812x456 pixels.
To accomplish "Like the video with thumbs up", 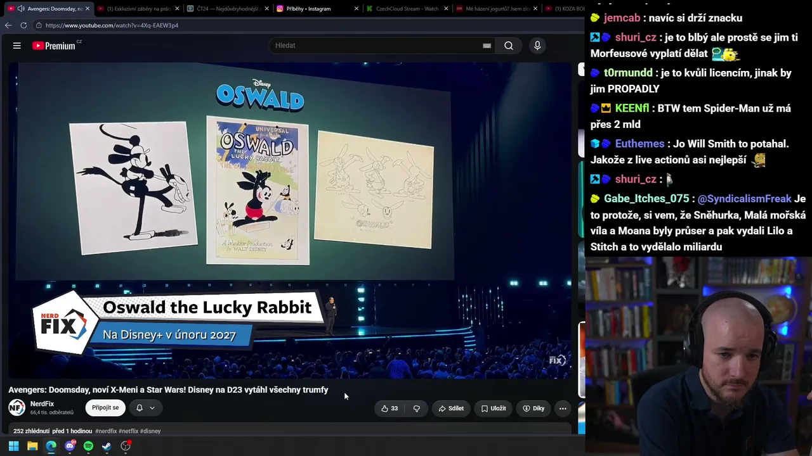I will (x=390, y=408).
